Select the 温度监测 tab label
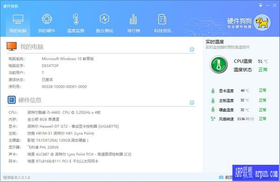This screenshot has width=280, height=182. (x=76, y=31)
